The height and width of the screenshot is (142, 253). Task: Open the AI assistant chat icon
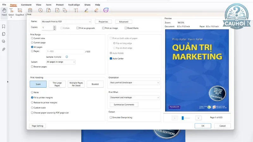[x=106, y=10]
